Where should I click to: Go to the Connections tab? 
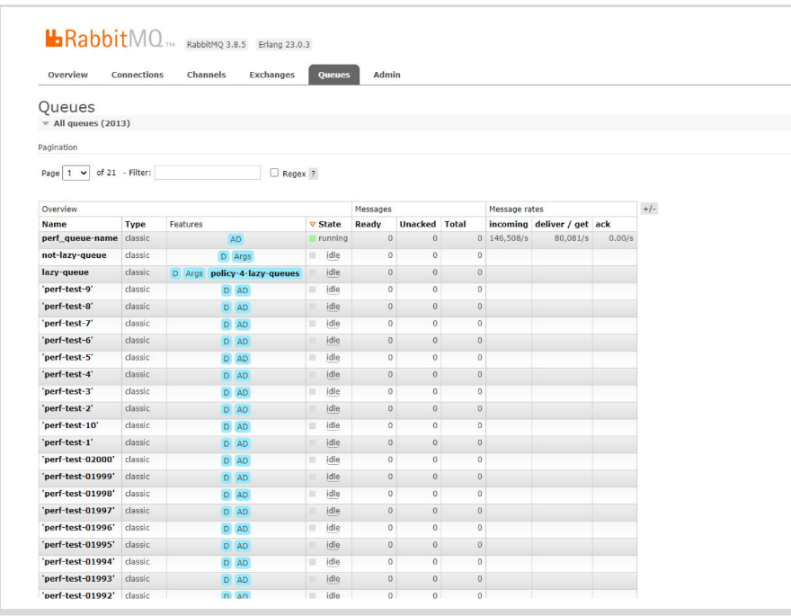(x=137, y=75)
